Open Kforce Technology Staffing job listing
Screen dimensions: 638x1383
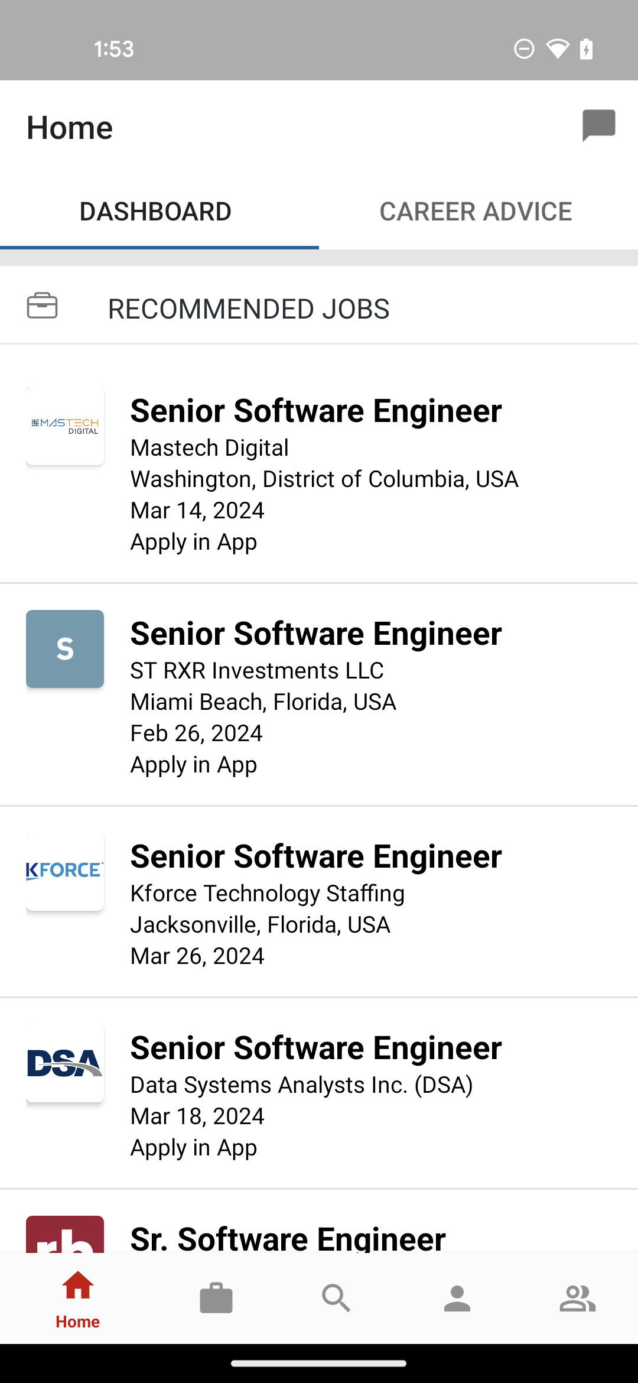click(319, 902)
